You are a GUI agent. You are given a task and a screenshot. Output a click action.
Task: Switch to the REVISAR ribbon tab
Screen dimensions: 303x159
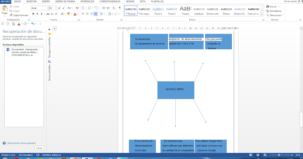pos(130,2)
